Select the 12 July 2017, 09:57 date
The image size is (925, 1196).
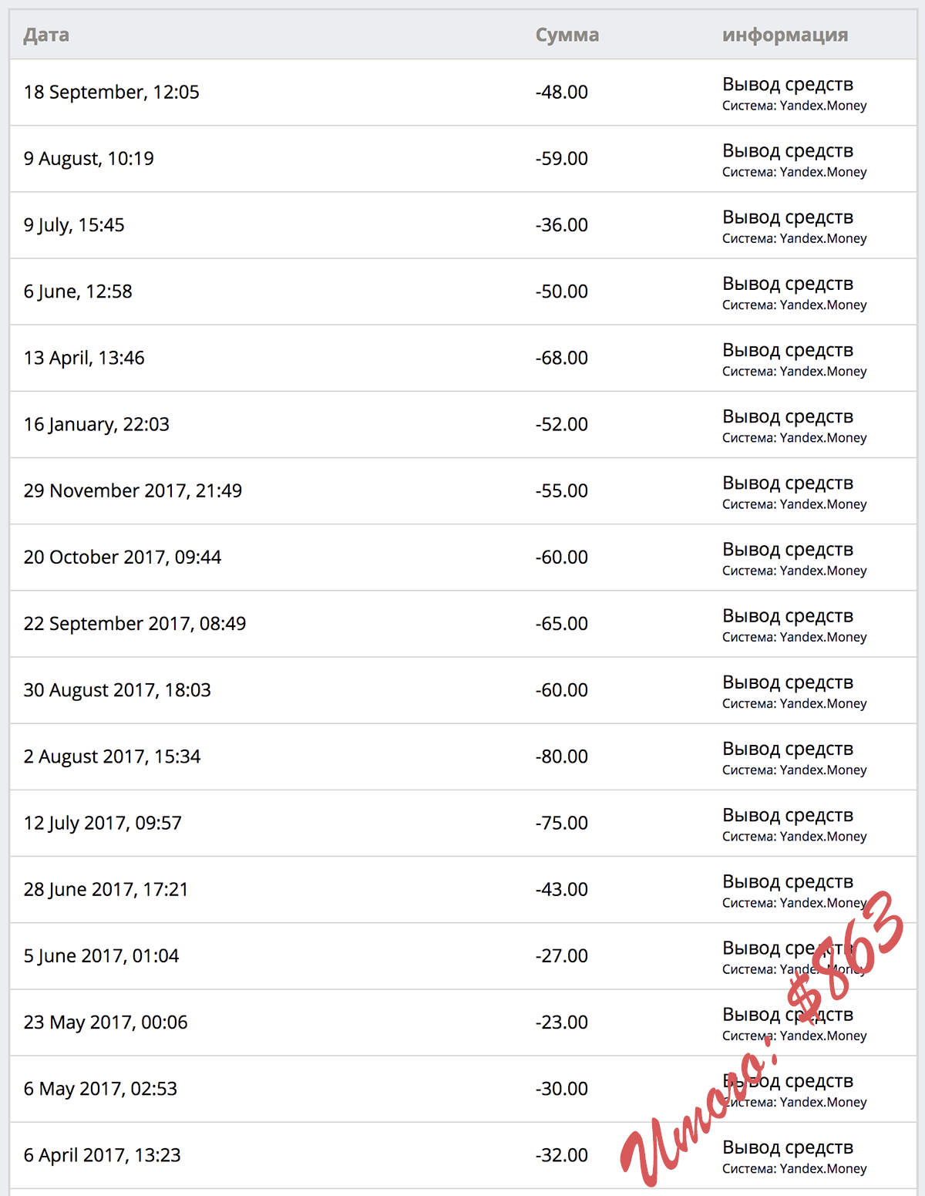pyautogui.click(x=103, y=823)
